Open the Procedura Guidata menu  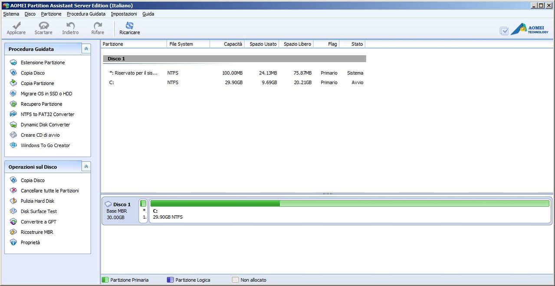[86, 14]
